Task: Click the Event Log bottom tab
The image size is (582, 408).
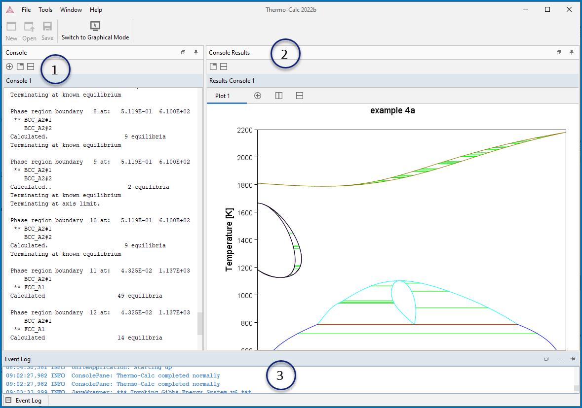Action: pos(25,401)
